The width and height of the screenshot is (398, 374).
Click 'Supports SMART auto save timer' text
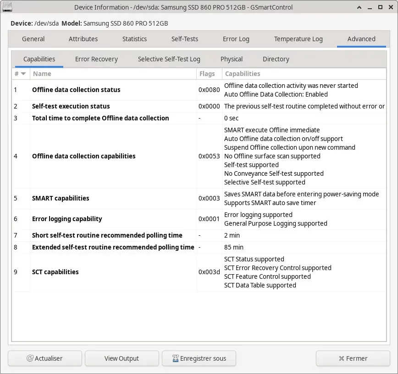[x=270, y=203]
